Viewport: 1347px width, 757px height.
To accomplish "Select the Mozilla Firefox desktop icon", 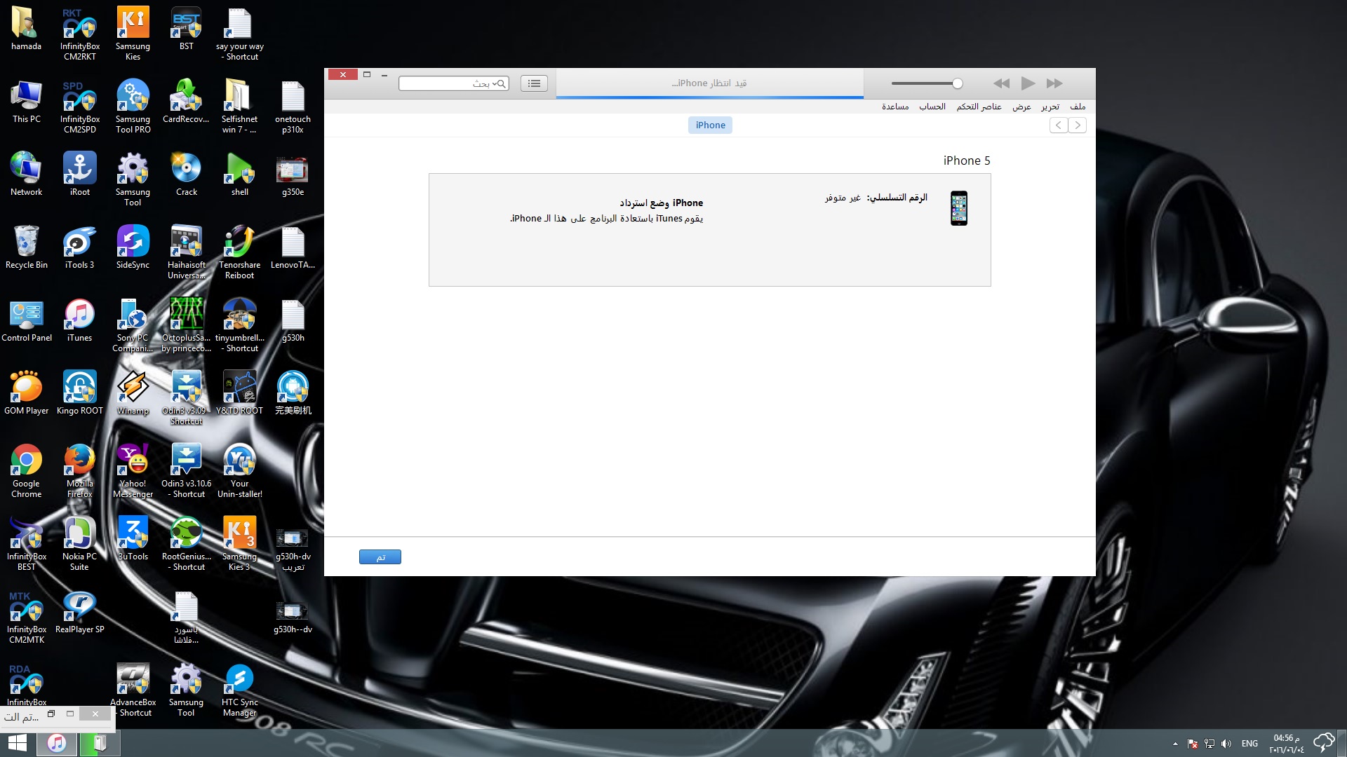I will [x=79, y=471].
